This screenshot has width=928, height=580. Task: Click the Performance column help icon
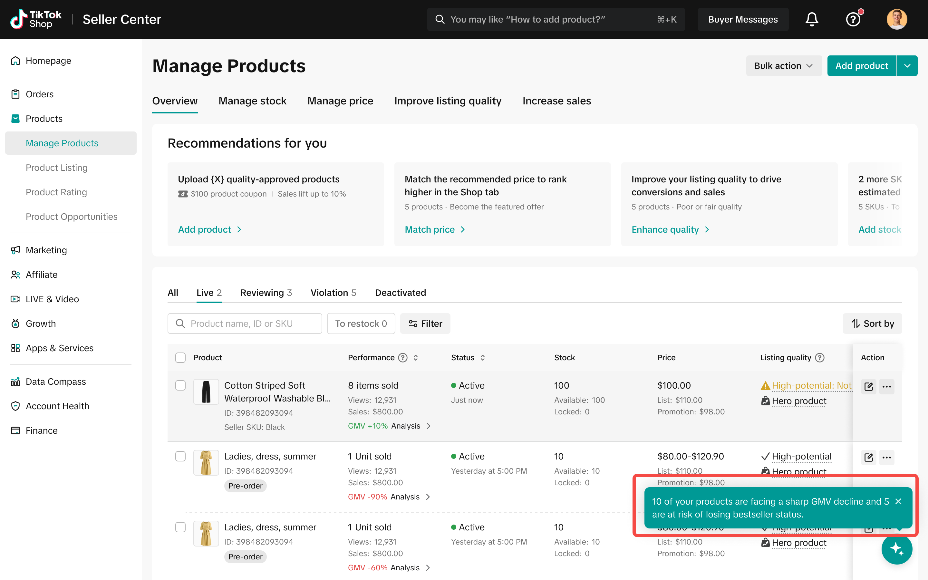click(x=403, y=358)
